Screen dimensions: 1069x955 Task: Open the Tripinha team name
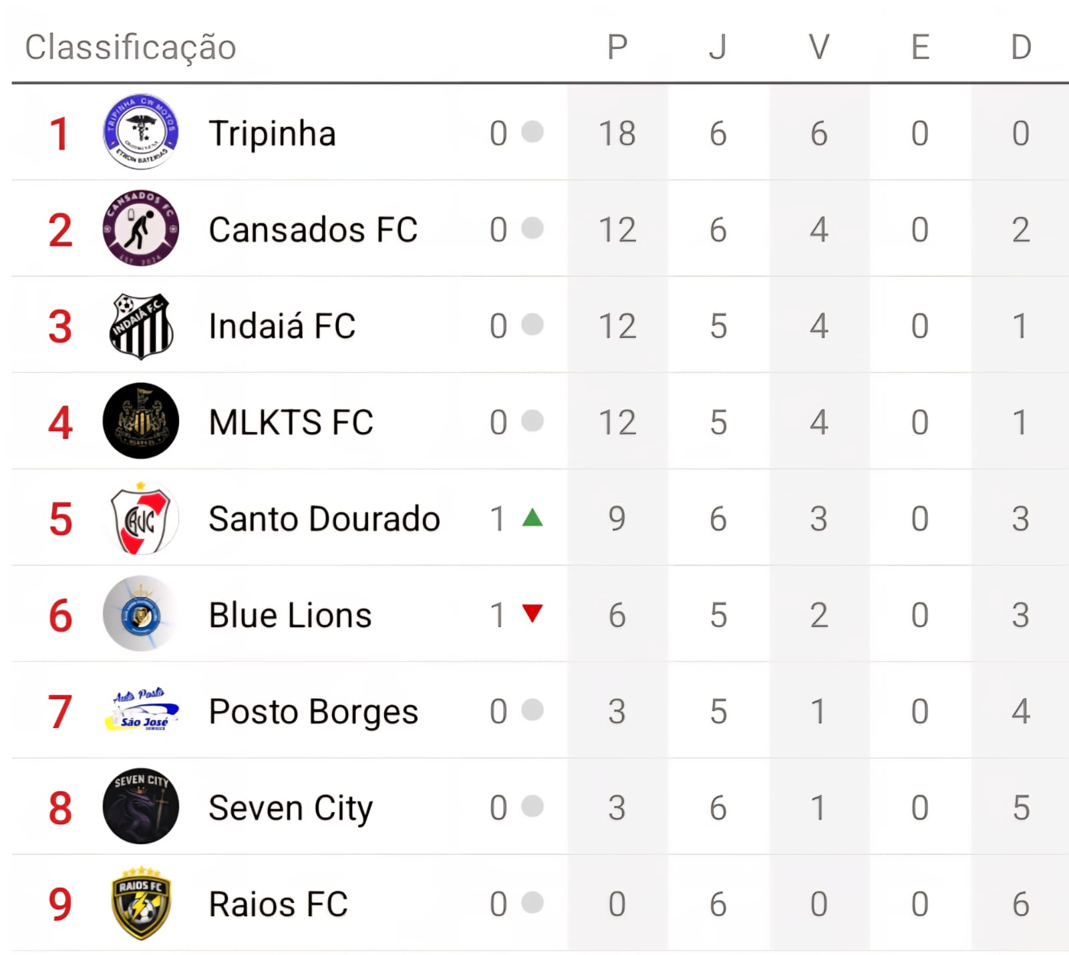pos(272,134)
